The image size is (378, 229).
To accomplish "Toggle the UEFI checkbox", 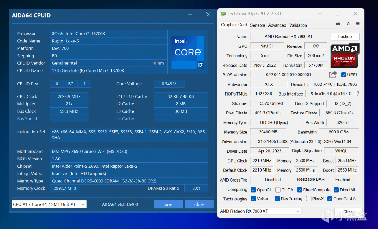I will coord(344,75).
